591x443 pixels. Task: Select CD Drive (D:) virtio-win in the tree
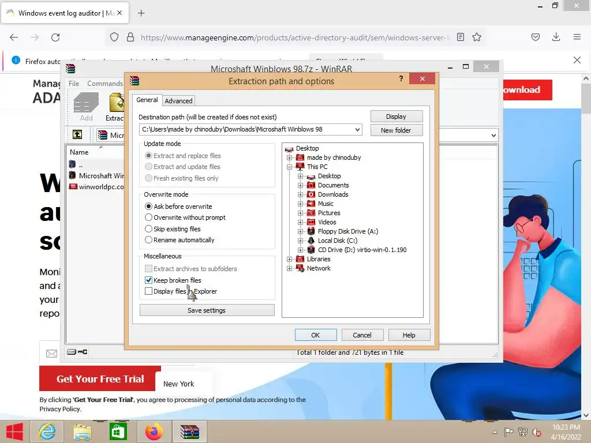point(362,250)
